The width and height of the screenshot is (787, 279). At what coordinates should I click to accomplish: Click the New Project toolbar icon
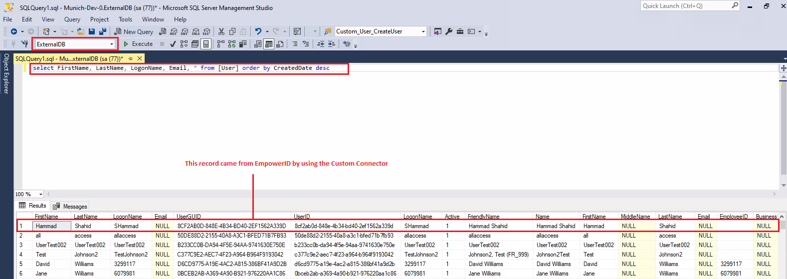click(x=46, y=31)
